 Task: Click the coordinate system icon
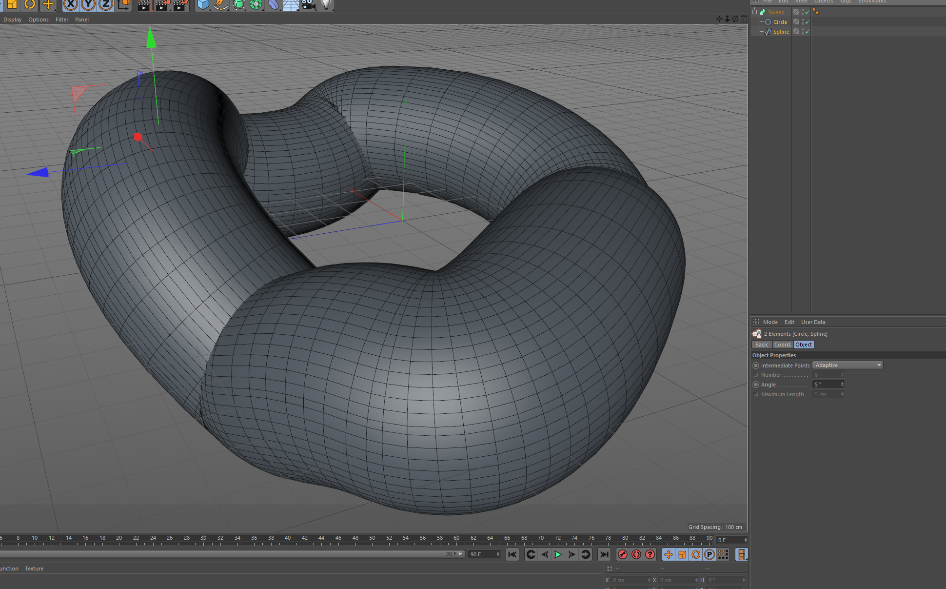[124, 5]
